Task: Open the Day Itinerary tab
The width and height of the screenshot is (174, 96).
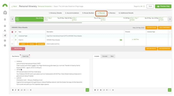Action: tap(16, 56)
